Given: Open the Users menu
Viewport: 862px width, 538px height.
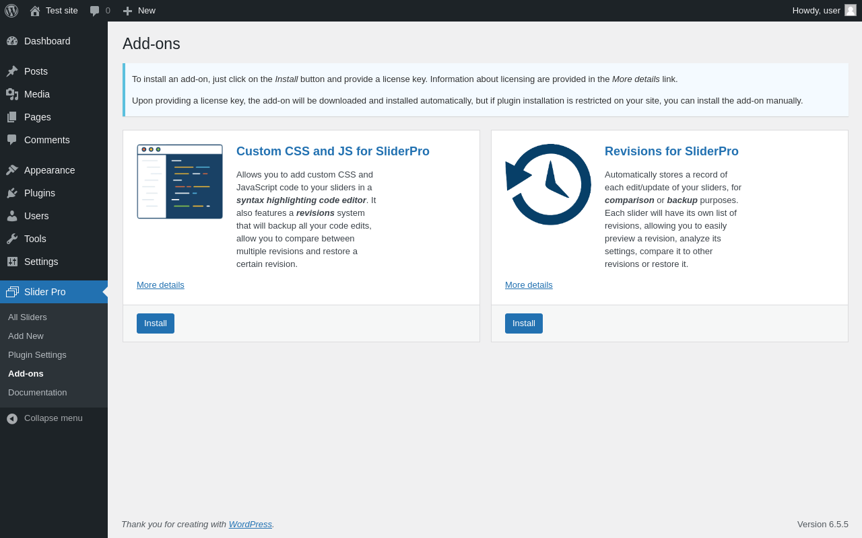Looking at the screenshot, I should [x=54, y=216].
